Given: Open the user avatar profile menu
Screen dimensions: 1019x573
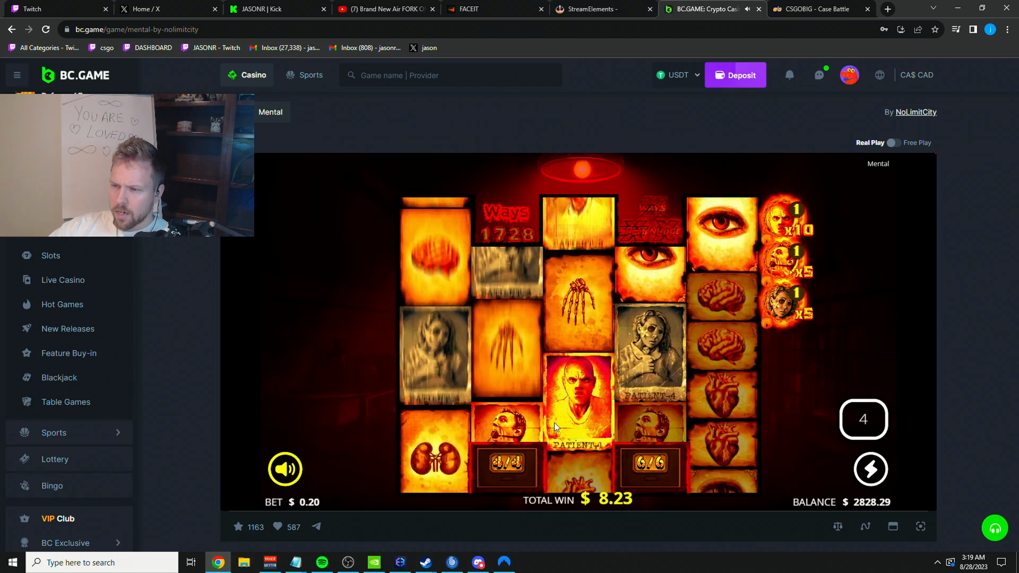Looking at the screenshot, I should tap(849, 75).
